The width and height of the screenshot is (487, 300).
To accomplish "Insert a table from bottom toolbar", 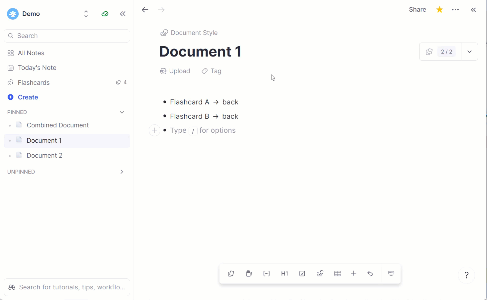I will [338, 273].
